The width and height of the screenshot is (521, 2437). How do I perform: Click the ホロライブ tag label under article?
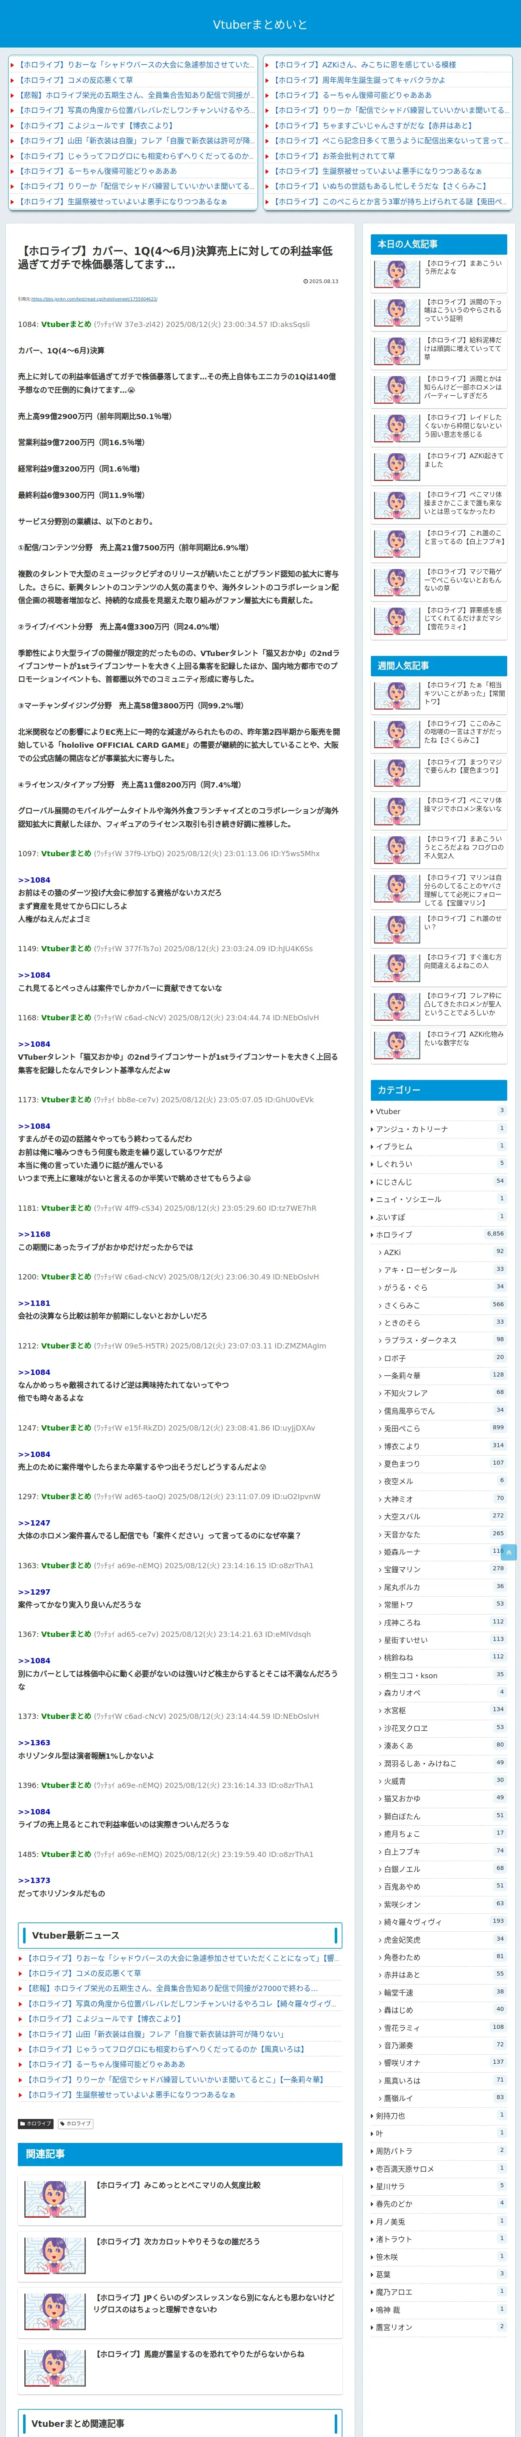pyautogui.click(x=75, y=2124)
